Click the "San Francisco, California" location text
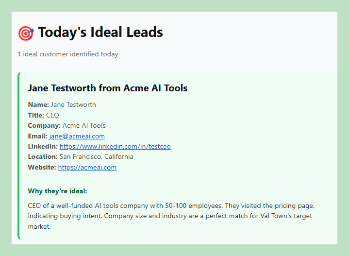 96,157
